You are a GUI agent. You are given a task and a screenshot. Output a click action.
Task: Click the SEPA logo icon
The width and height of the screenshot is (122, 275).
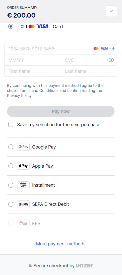pyautogui.click(x=23, y=204)
